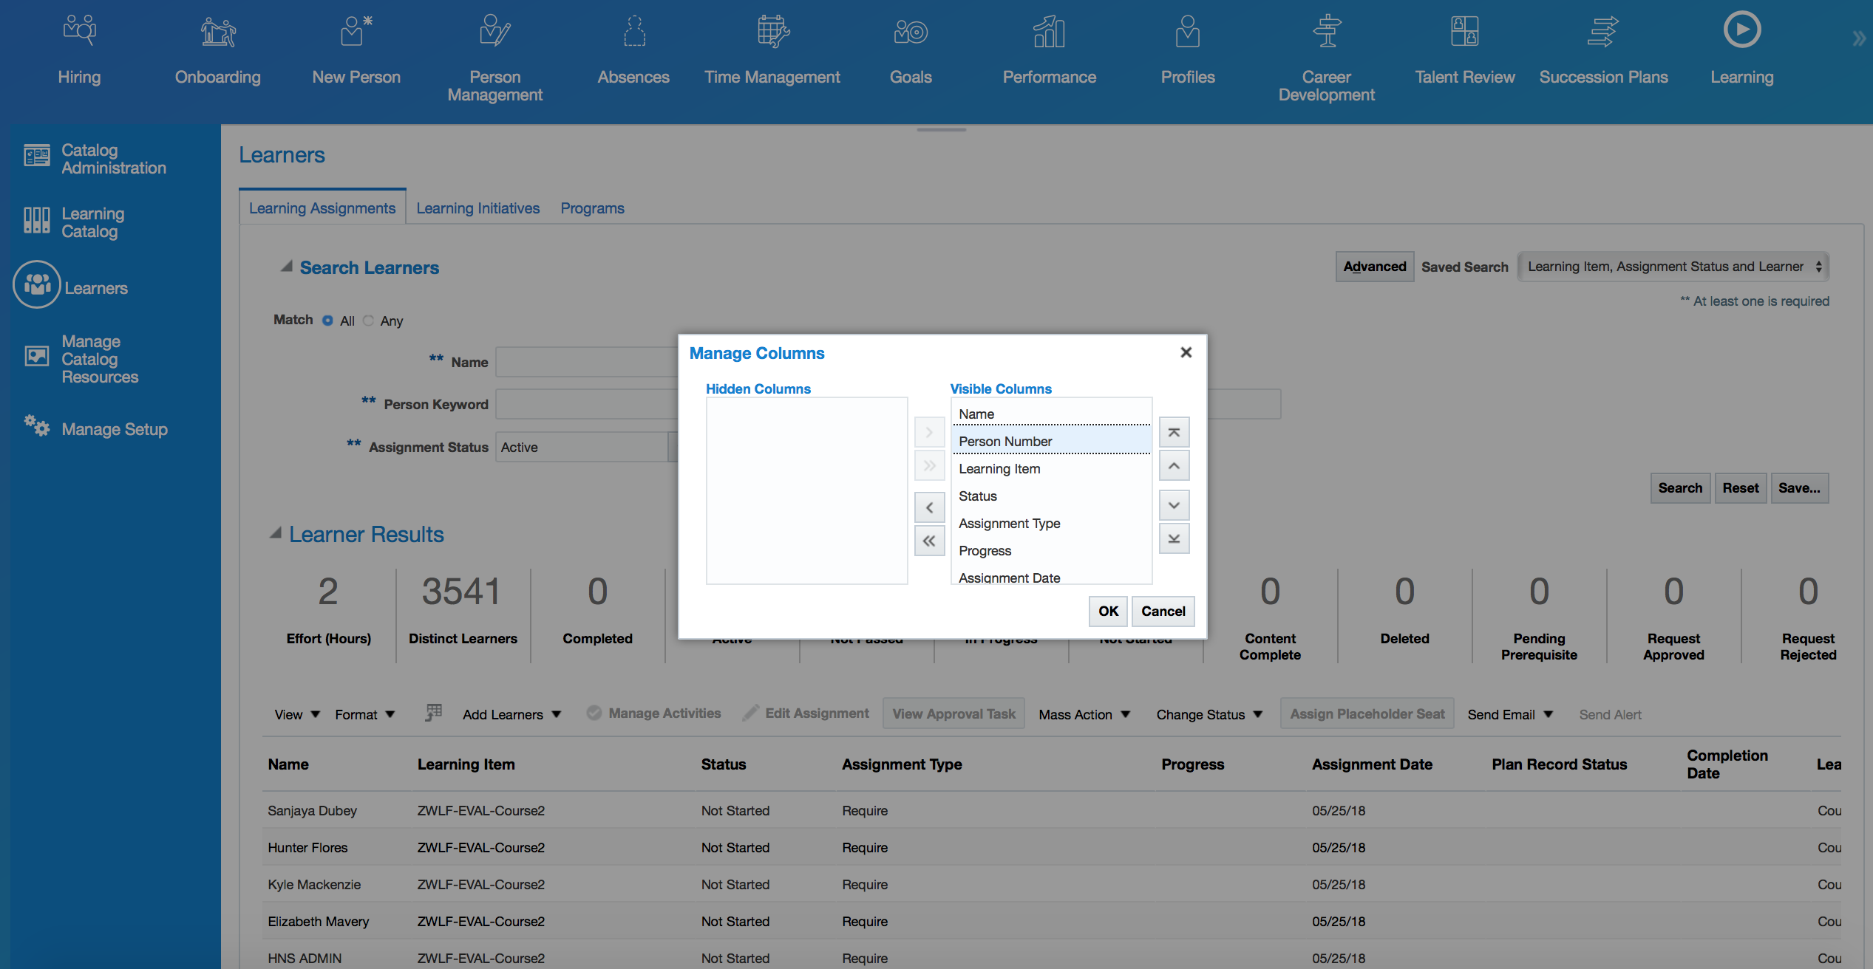Remove all visible columns with double-left arrow
Viewport: 1873px width, 969px height.
point(929,541)
